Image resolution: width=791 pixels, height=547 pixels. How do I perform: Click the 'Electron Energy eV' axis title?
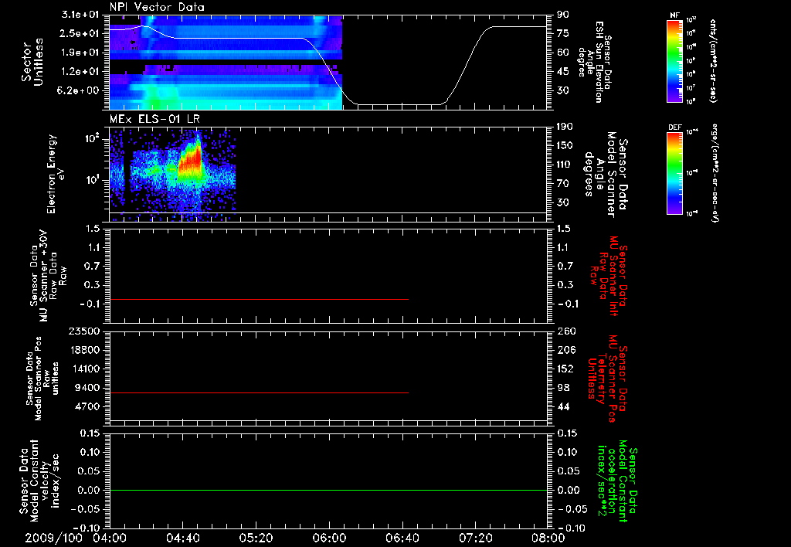click(56, 174)
